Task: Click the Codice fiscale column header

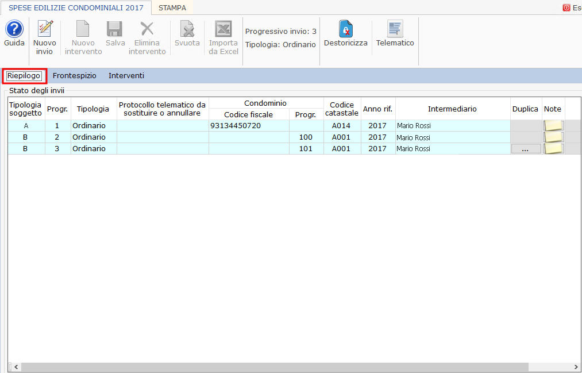Action: (x=249, y=115)
